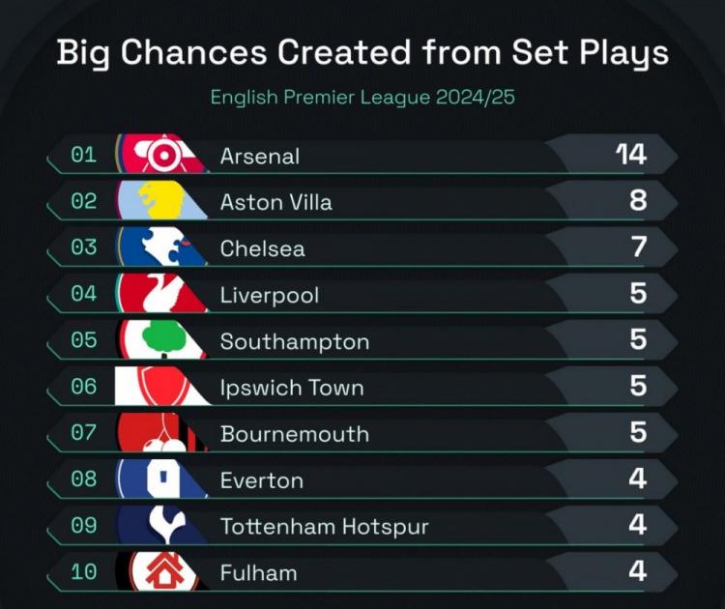Select the Chelsea lion crest icon
The width and height of the screenshot is (725, 609).
pos(160,246)
